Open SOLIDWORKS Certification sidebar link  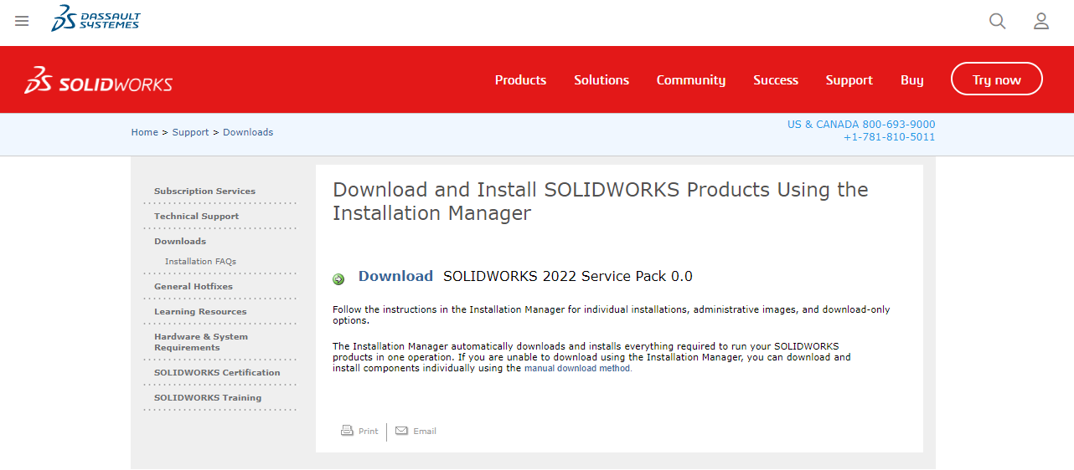pyautogui.click(x=217, y=373)
